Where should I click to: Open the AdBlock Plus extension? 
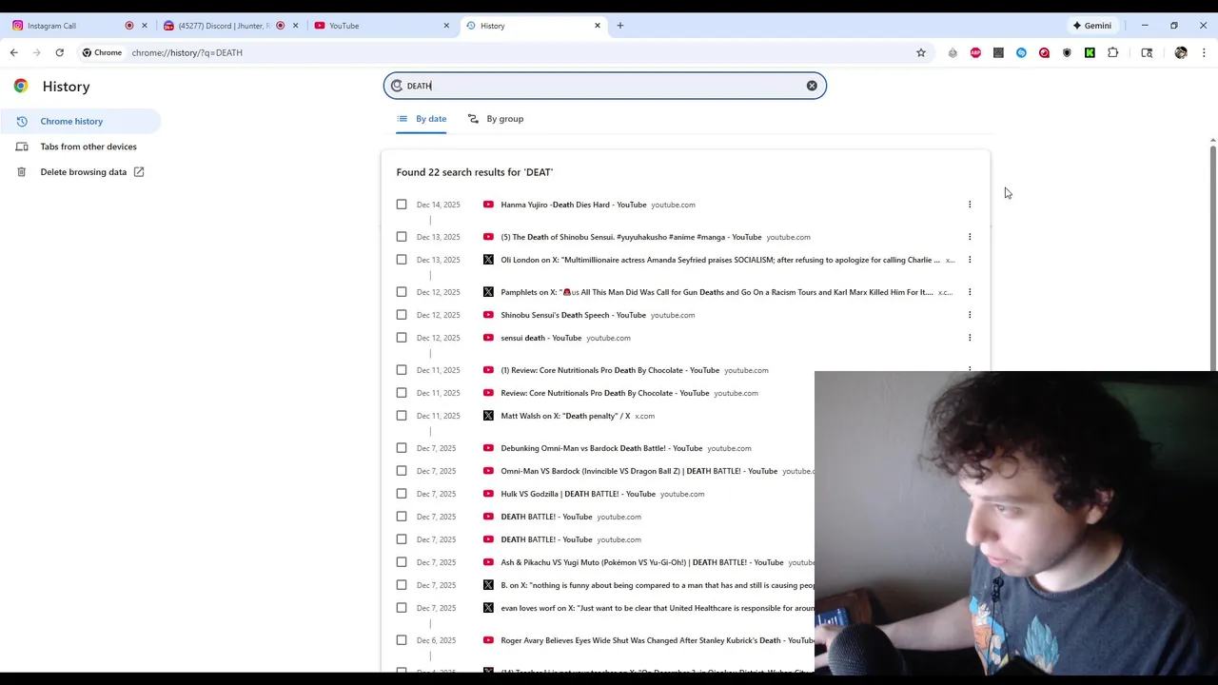pos(975,52)
